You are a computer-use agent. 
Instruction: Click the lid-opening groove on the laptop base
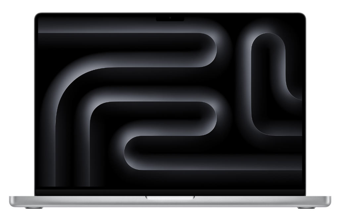click(170, 198)
